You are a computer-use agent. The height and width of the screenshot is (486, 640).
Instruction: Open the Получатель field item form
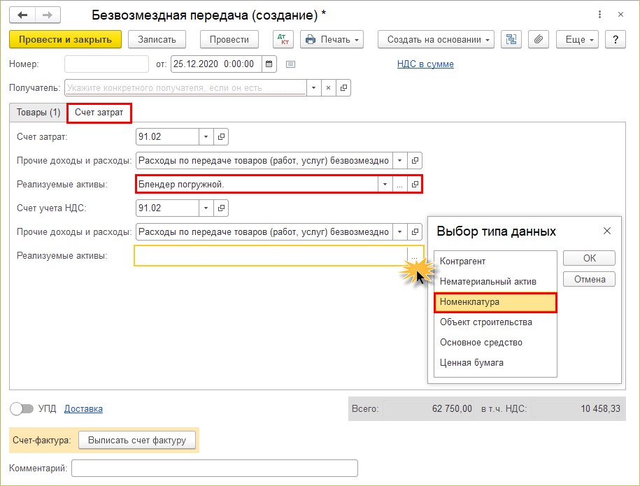pyautogui.click(x=343, y=87)
